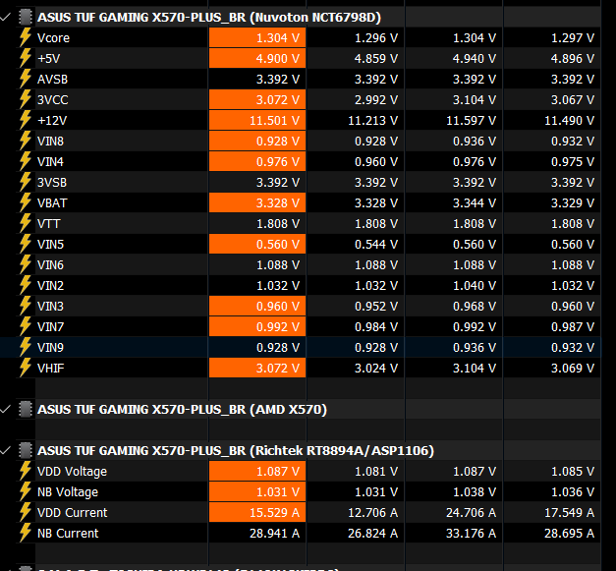Click VDD Voltage minimum 1.081 V
This screenshot has width=616, height=571.
click(x=376, y=471)
